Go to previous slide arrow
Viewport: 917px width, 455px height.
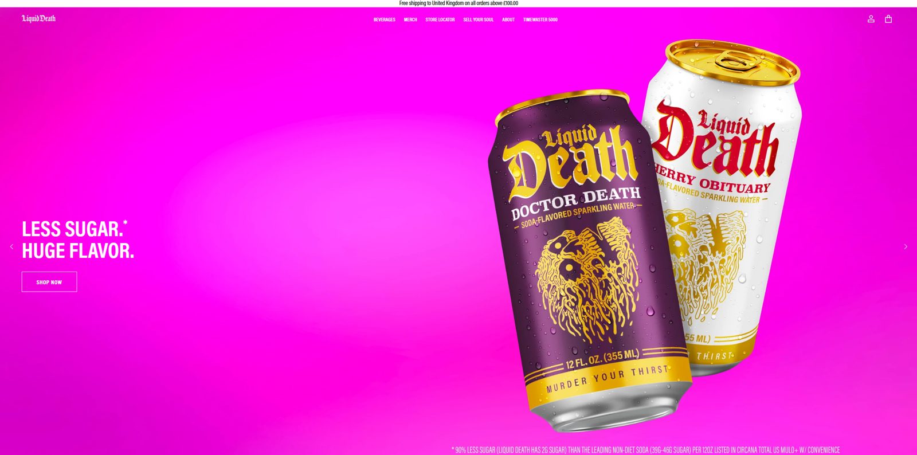(x=11, y=246)
